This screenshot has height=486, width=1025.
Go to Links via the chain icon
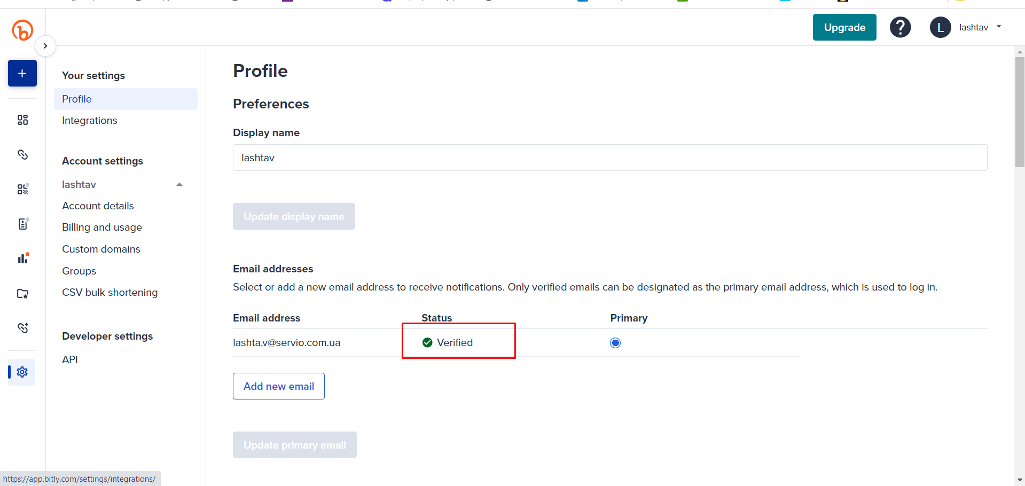(x=22, y=155)
